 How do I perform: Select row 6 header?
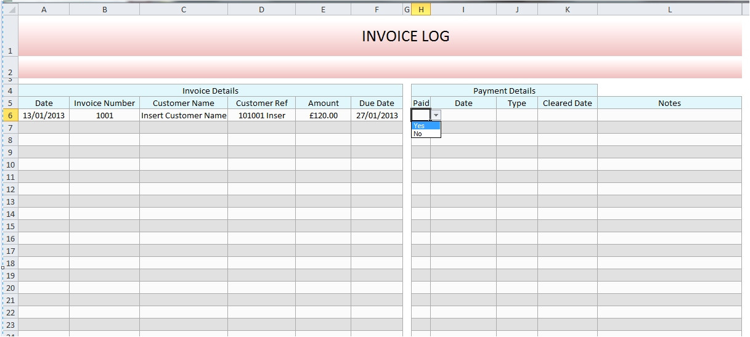click(x=10, y=115)
